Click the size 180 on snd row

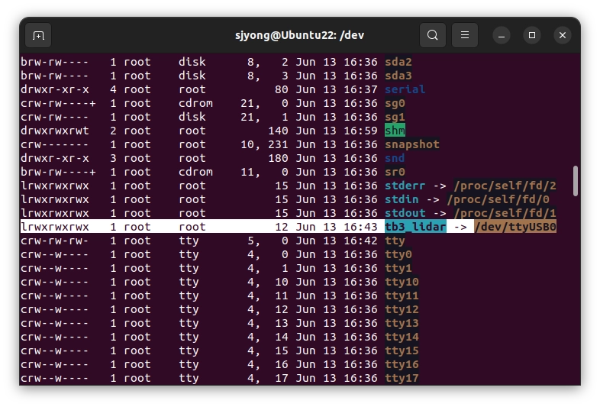click(278, 159)
